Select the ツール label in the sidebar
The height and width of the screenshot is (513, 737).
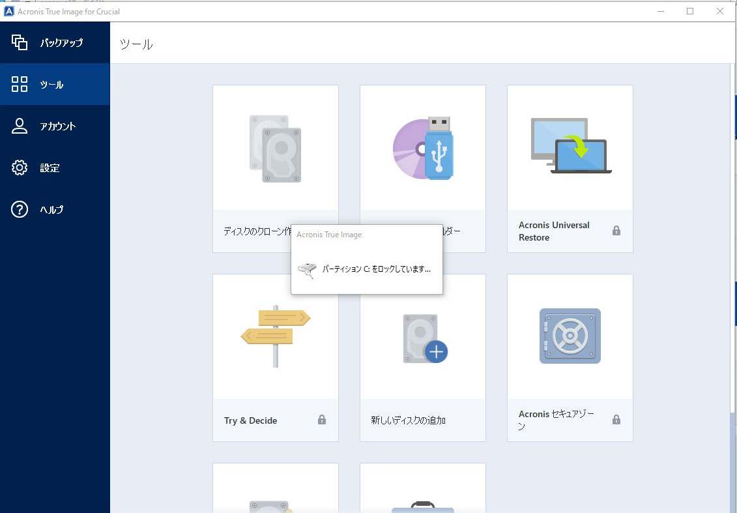[51, 85]
